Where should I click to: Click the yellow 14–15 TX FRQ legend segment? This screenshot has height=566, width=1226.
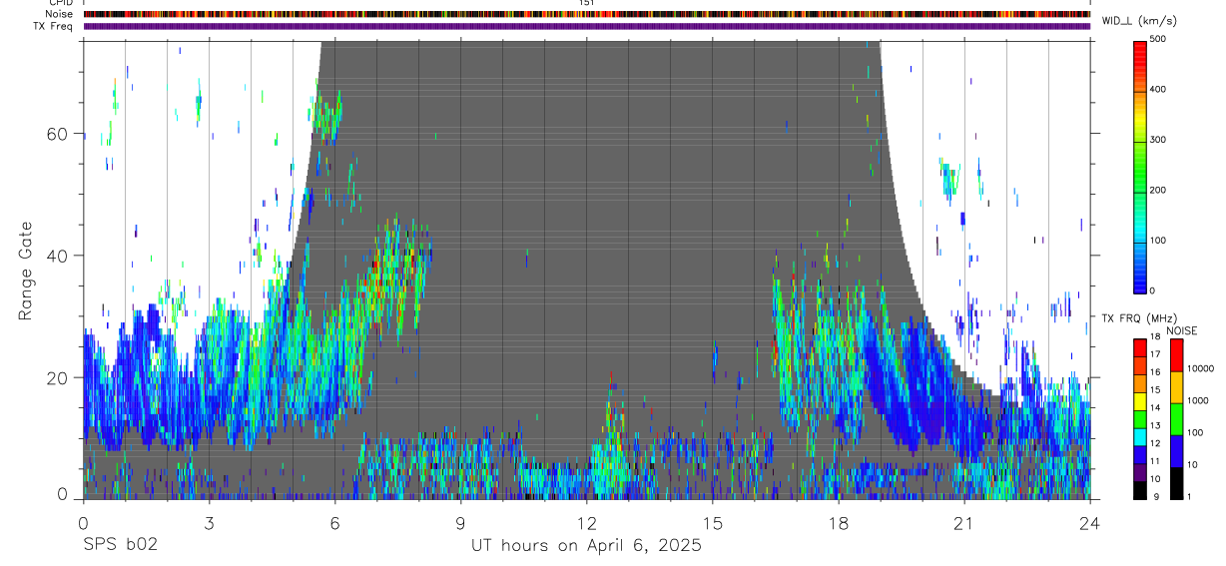click(1140, 401)
